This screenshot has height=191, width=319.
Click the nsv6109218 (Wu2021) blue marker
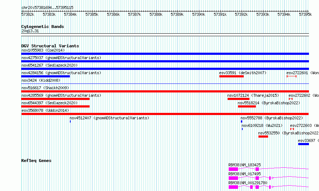click(x=242, y=129)
